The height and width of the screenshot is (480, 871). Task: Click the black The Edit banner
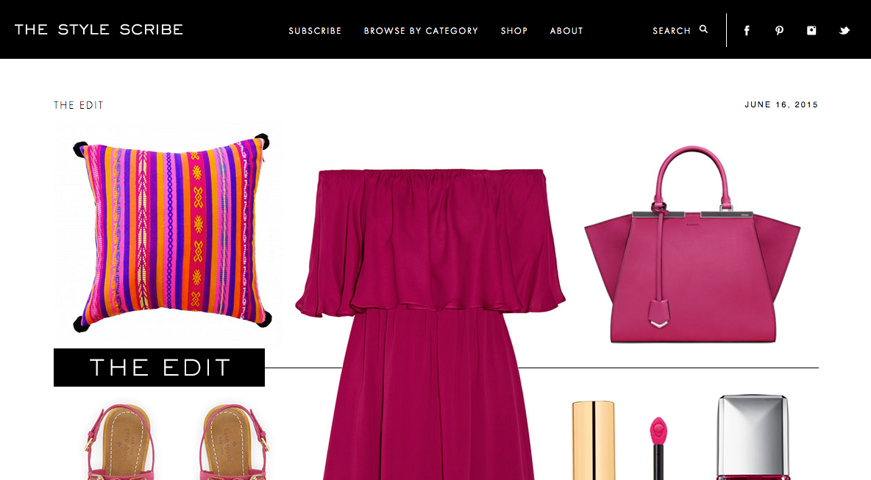pyautogui.click(x=160, y=368)
